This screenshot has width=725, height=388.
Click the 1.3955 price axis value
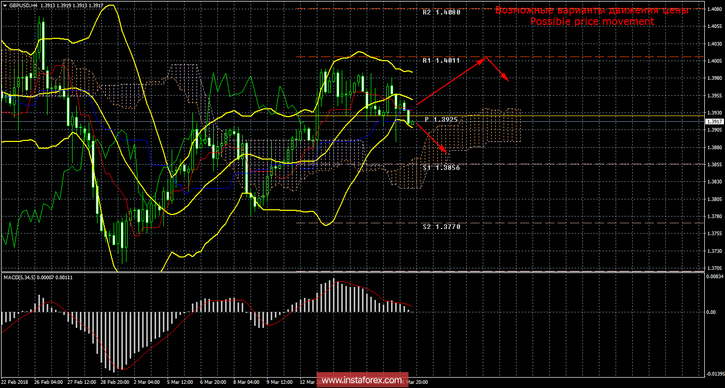[714, 96]
